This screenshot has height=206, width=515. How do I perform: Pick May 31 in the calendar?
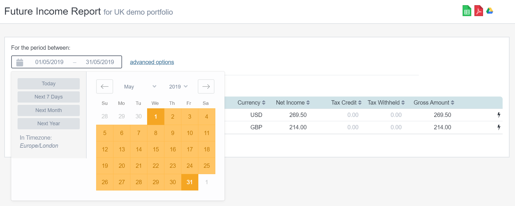click(x=190, y=182)
